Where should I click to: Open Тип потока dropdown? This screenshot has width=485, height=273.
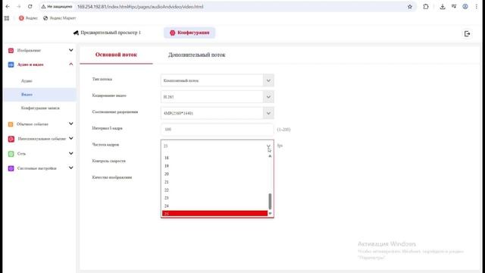point(217,80)
